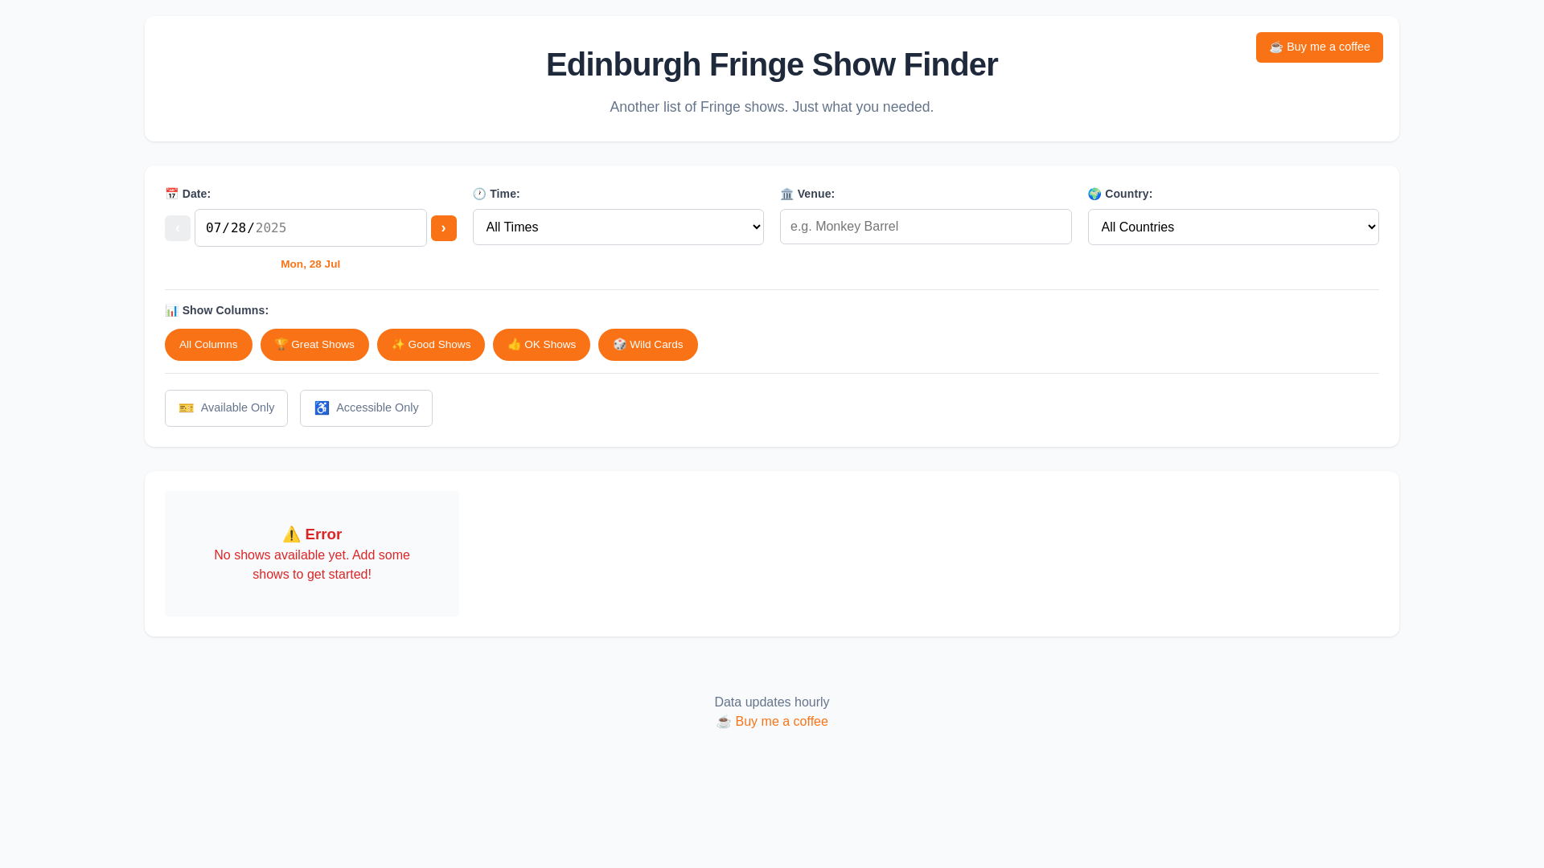Image resolution: width=1544 pixels, height=868 pixels.
Task: Click the Edinburgh Fringe Show Finder heading
Action: (x=772, y=64)
